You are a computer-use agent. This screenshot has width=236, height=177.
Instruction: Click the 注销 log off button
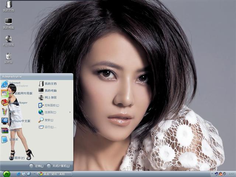point(36,166)
